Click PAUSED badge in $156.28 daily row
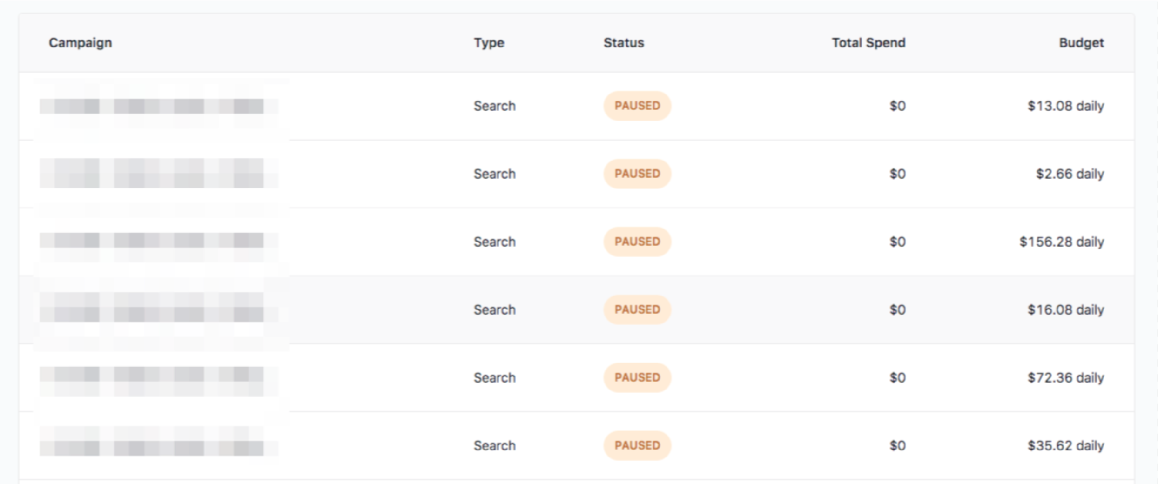 (x=637, y=242)
